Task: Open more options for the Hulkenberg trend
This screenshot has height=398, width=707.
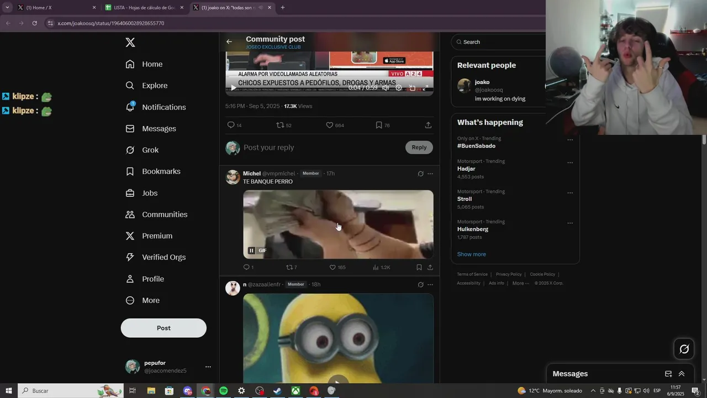Action: pyautogui.click(x=570, y=223)
